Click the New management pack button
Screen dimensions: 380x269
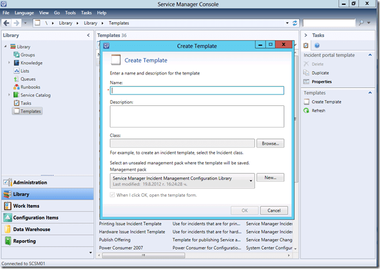click(x=270, y=178)
